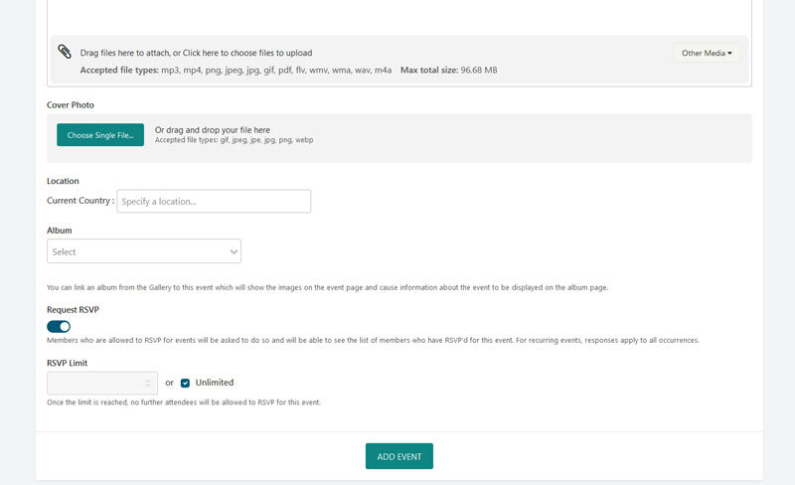Uncheck the Unlimited checkbox
This screenshot has height=485, width=795.
pyautogui.click(x=185, y=383)
